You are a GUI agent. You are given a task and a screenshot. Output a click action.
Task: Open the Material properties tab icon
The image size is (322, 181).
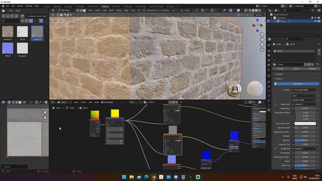click(x=269, y=110)
